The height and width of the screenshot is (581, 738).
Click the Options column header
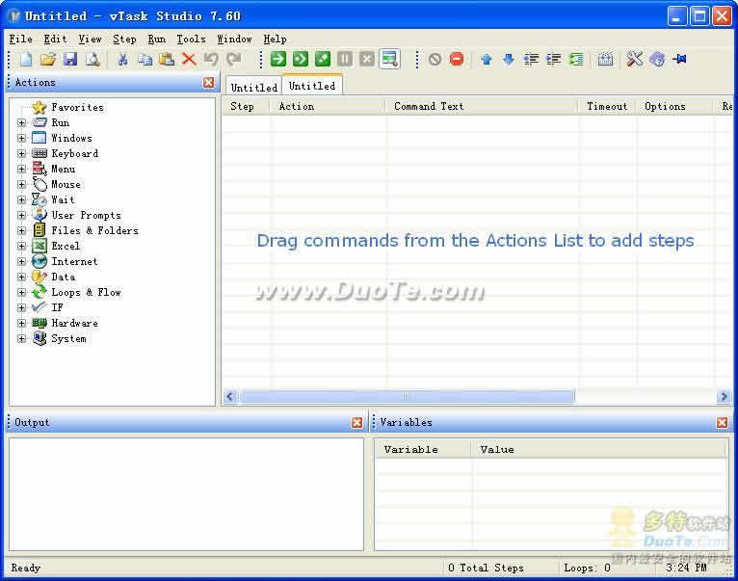coord(675,107)
